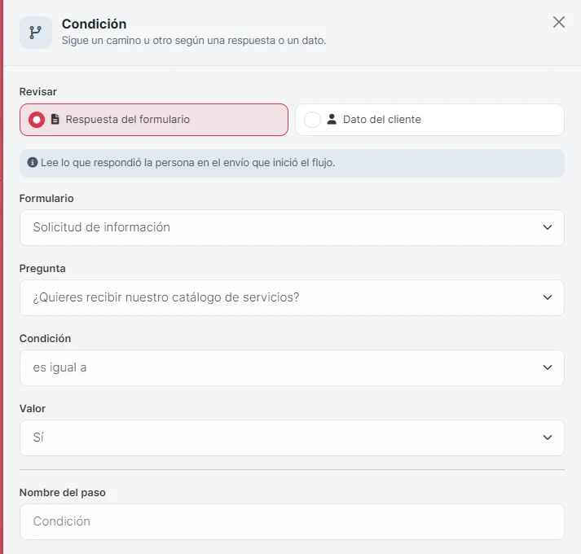
Task: Click the chevron arrow on the Formulario field
Action: pos(548,227)
